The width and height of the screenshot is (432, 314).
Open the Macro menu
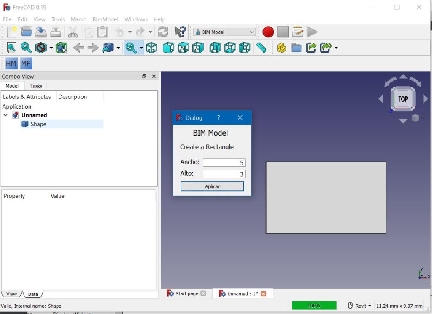(78, 19)
